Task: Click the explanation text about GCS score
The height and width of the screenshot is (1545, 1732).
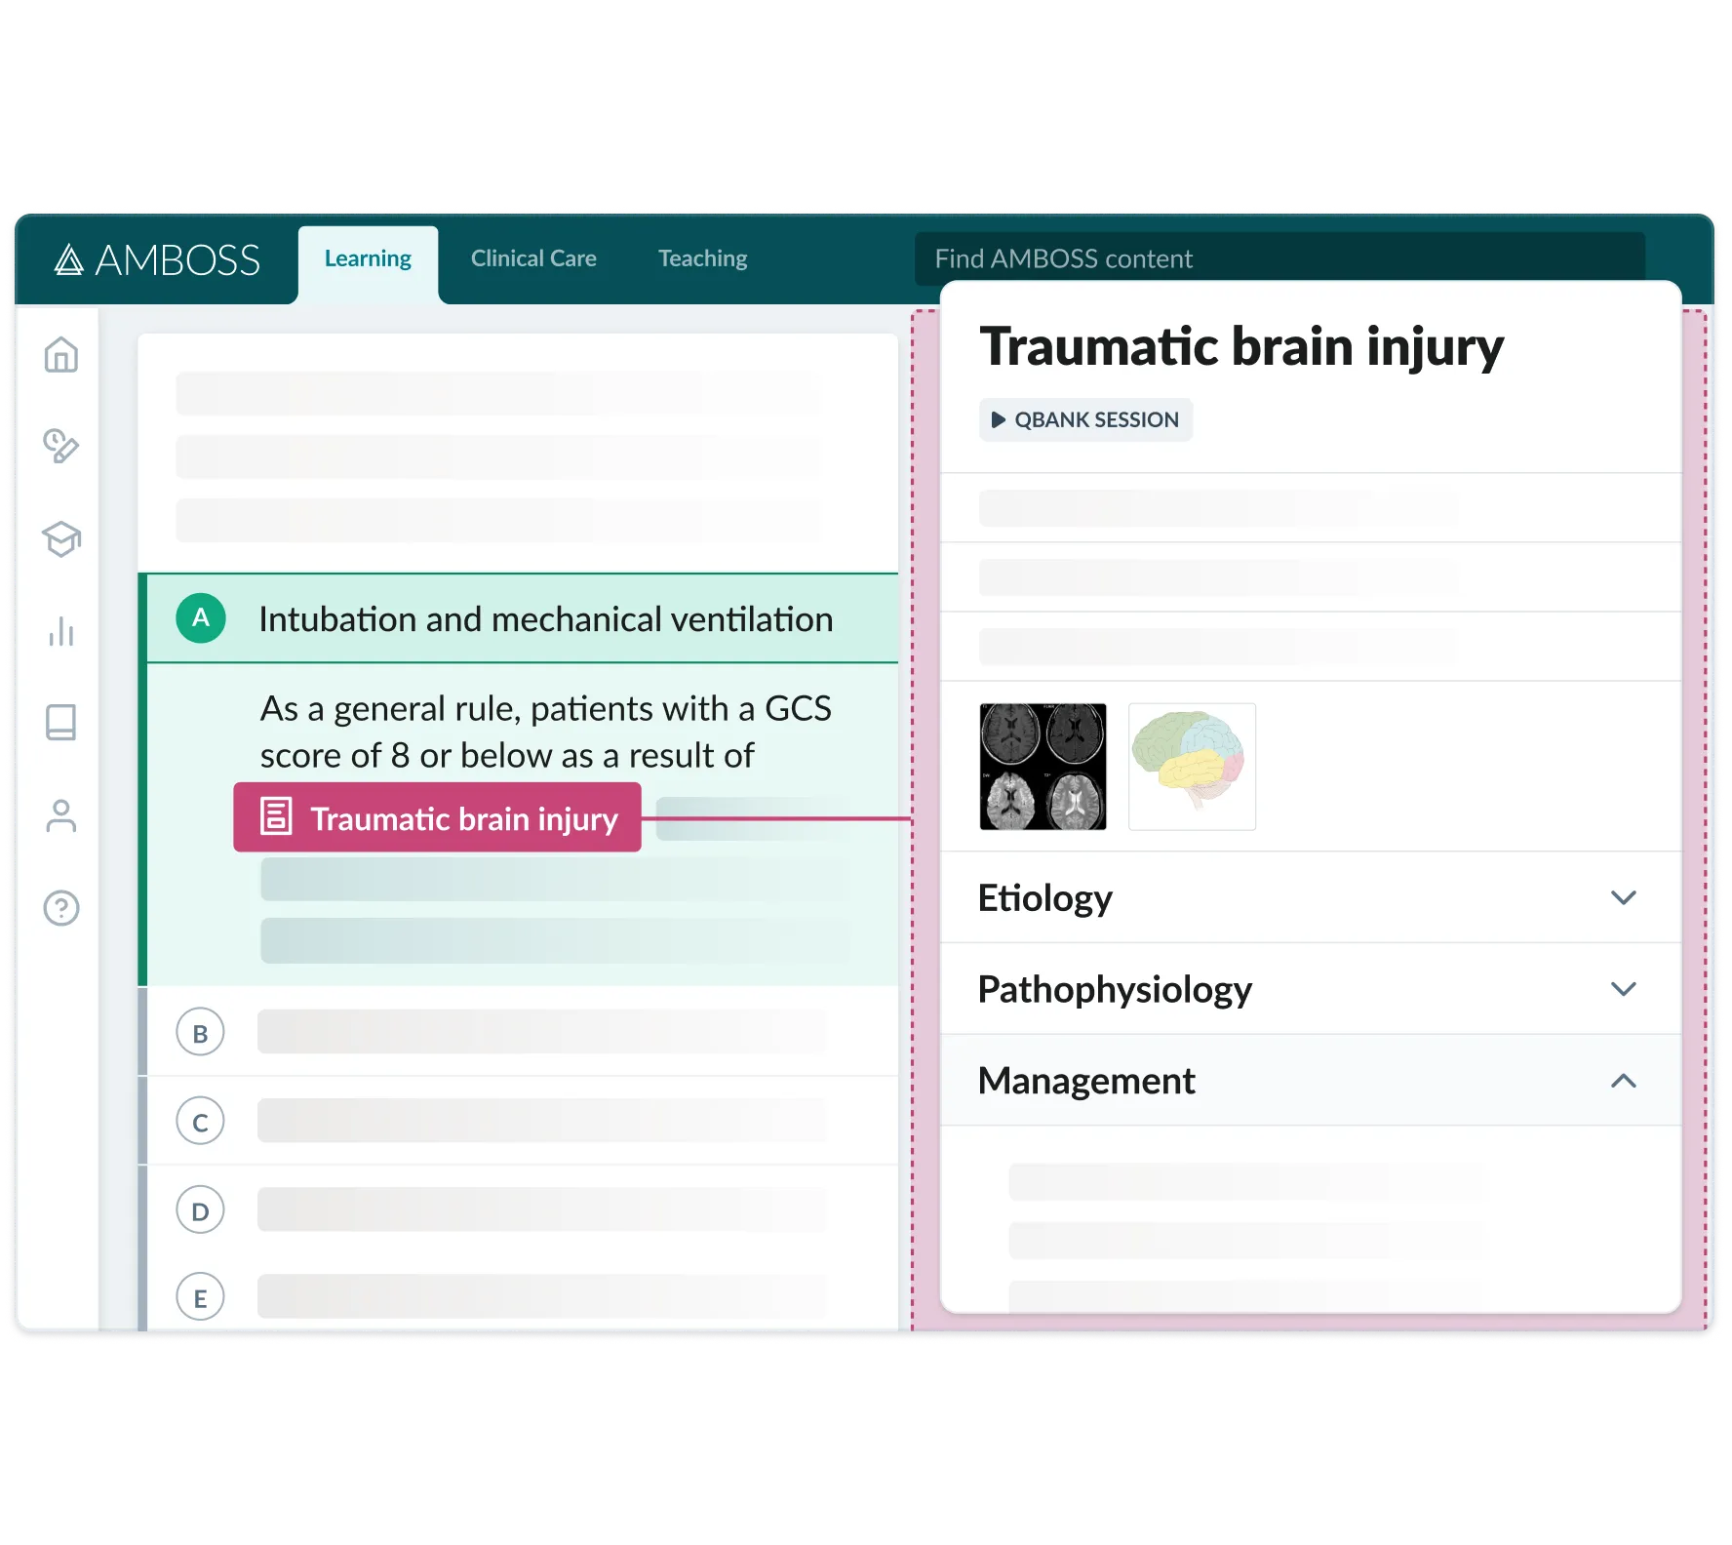Action: [x=546, y=732]
